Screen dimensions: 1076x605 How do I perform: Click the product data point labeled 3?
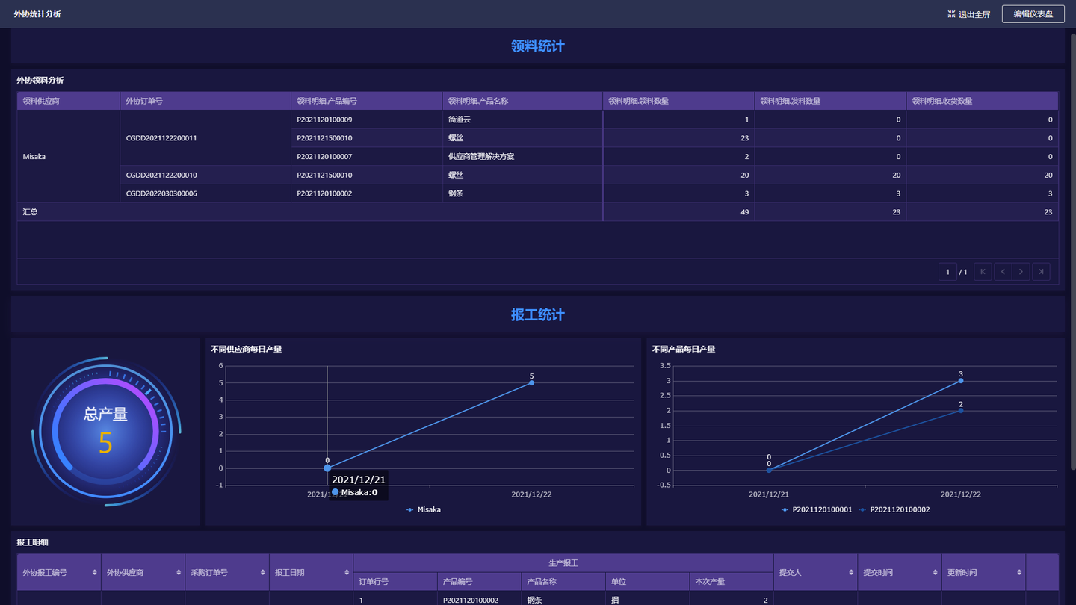[961, 381]
